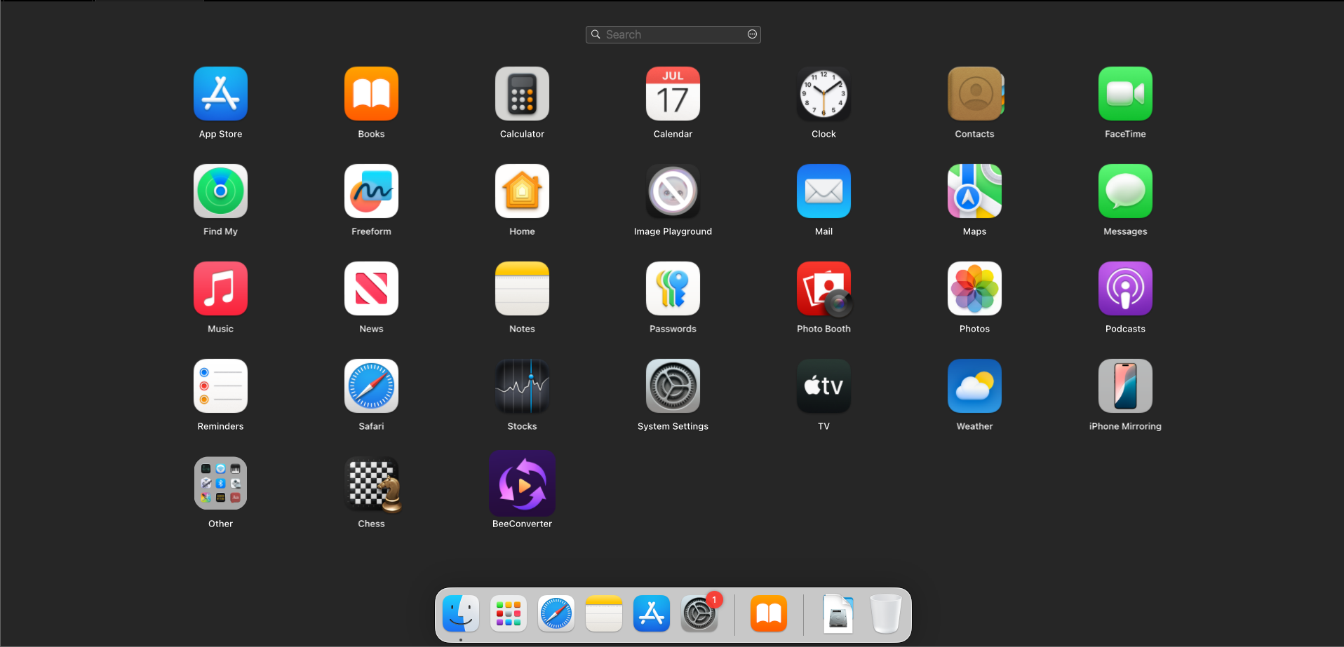The width and height of the screenshot is (1344, 647).
Task: Open Notes from the Dock
Action: click(604, 614)
